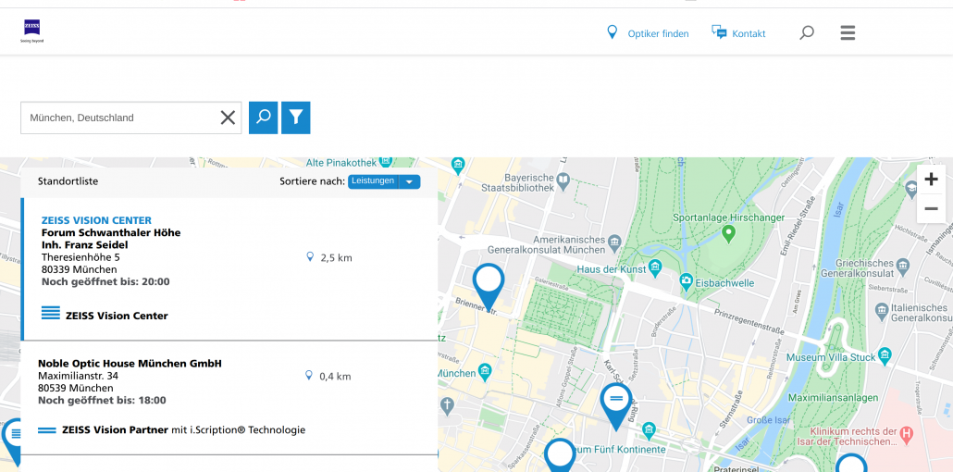Open the hamburger main menu
This screenshot has height=472, width=953.
pyautogui.click(x=848, y=32)
